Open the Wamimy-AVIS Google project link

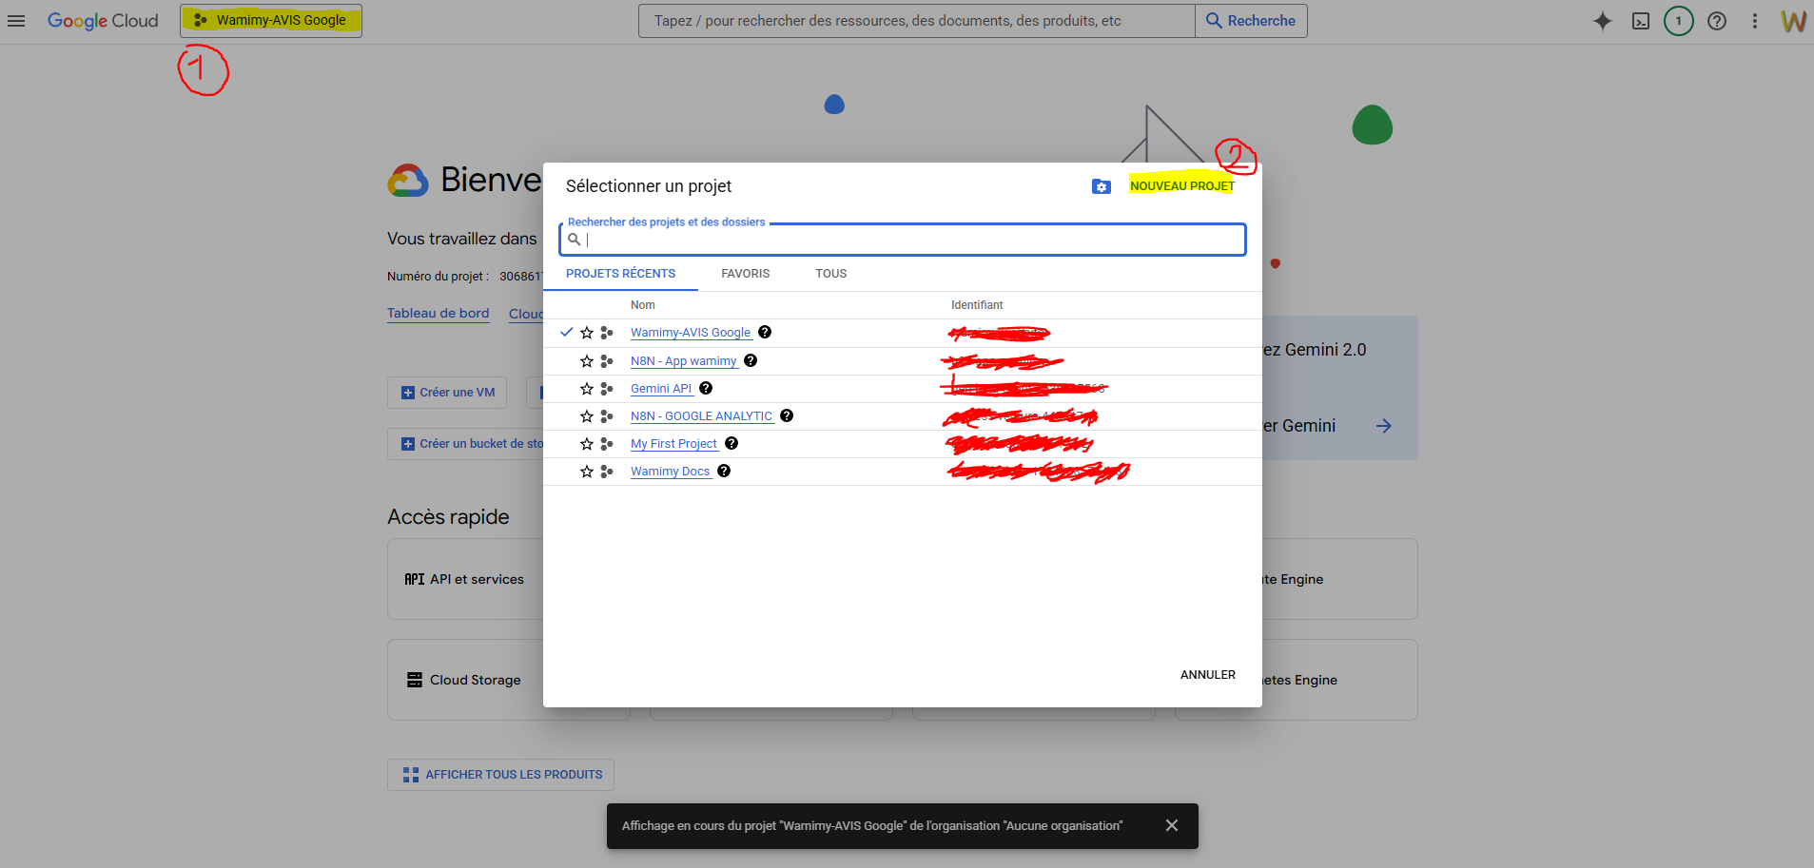[691, 333]
